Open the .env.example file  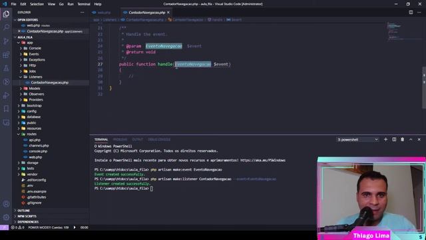[x=37, y=191]
